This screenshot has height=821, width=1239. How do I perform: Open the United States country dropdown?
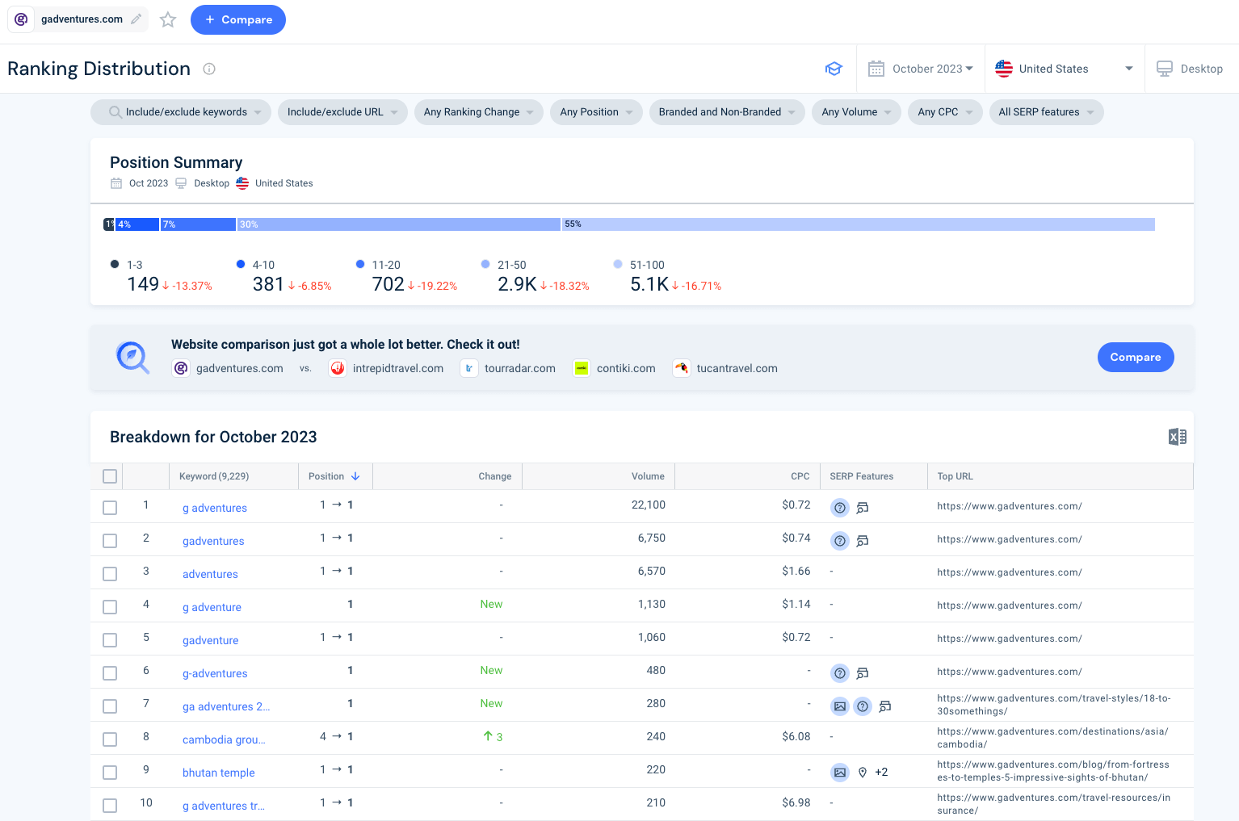(1065, 69)
